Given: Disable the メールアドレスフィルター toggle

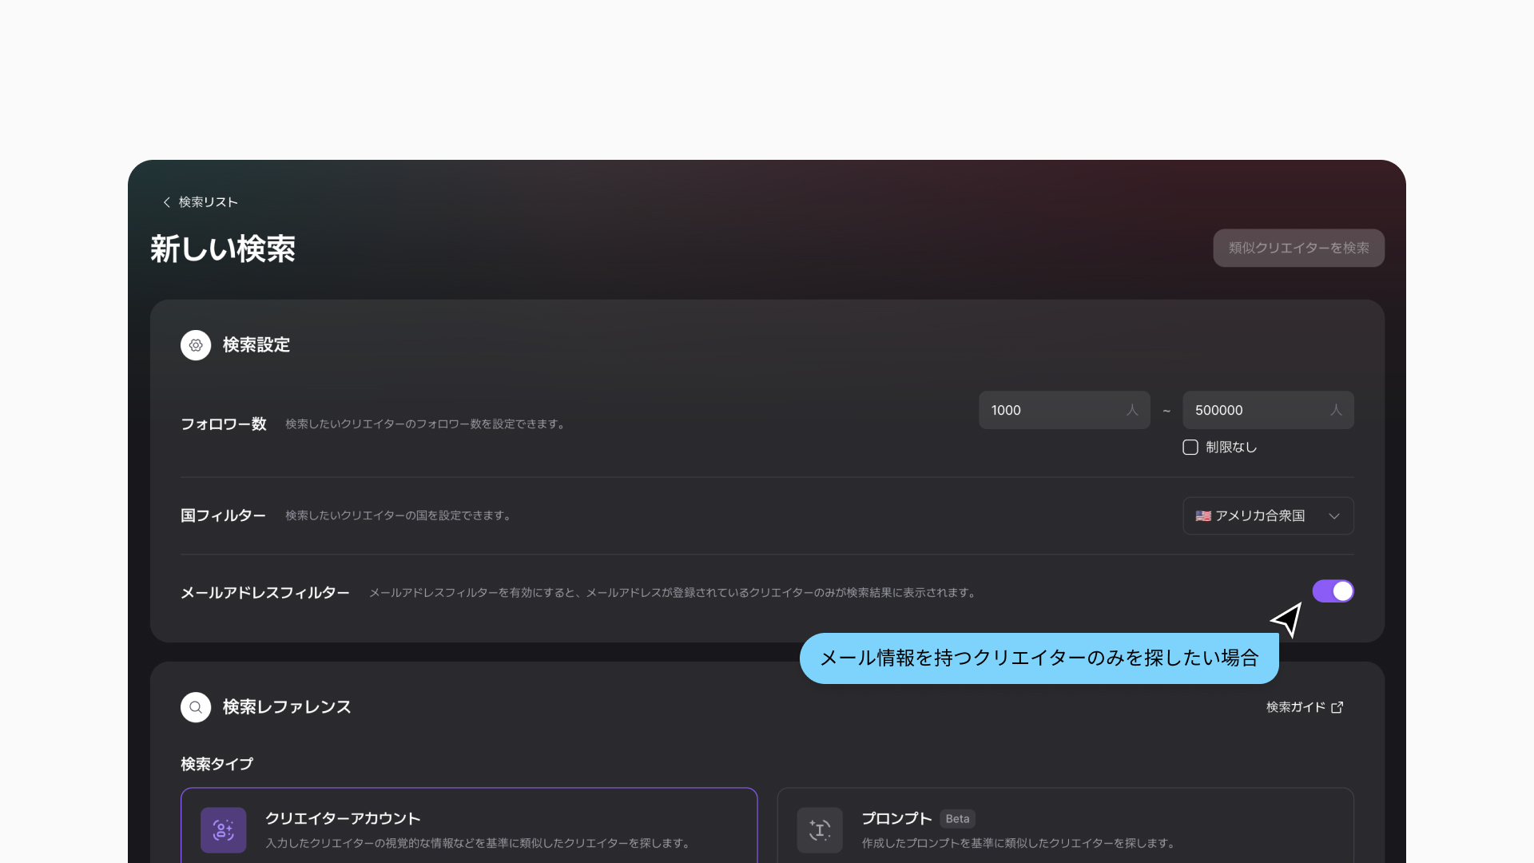Looking at the screenshot, I should [1333, 591].
